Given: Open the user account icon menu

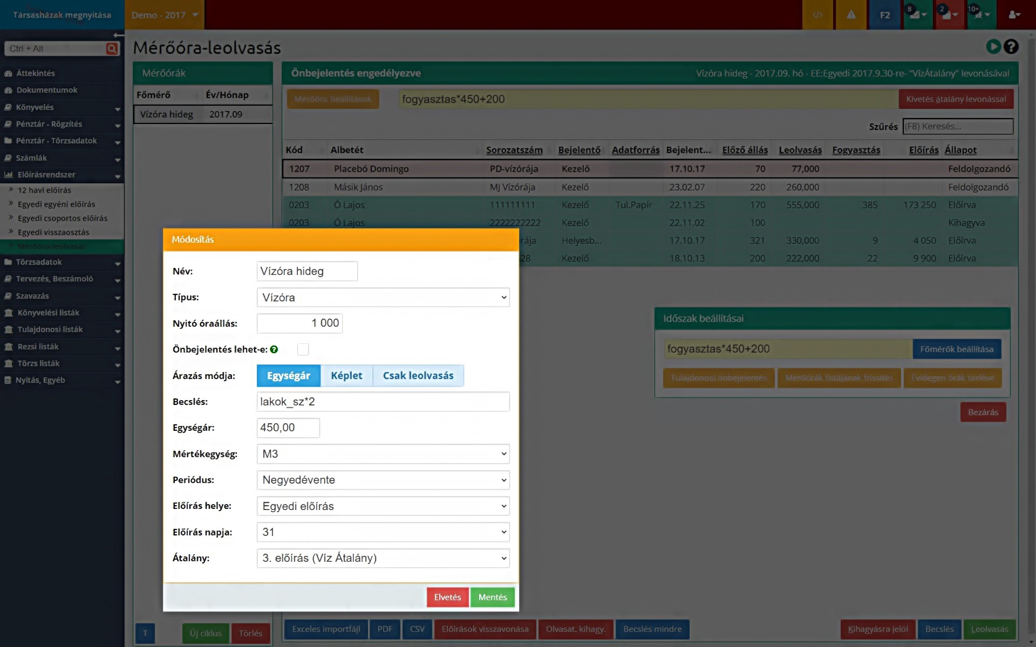Looking at the screenshot, I should [1014, 15].
